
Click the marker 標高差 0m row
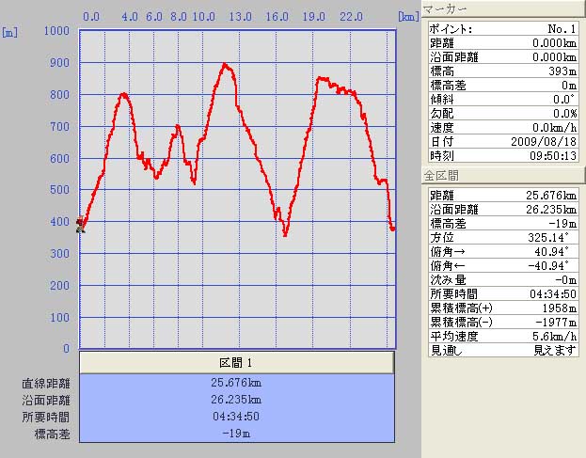point(503,86)
